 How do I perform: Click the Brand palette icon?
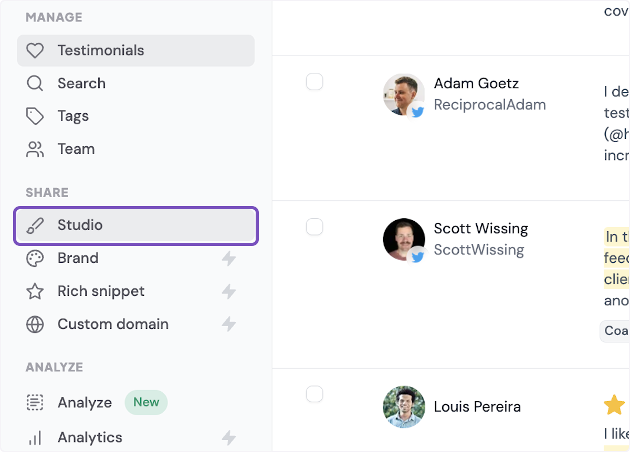[35, 259]
